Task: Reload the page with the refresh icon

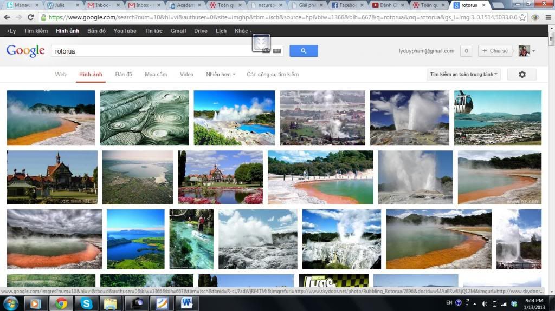Action: [31, 17]
